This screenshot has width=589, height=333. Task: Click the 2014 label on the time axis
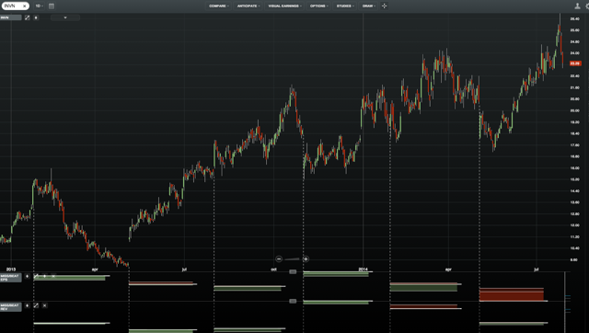tap(363, 270)
